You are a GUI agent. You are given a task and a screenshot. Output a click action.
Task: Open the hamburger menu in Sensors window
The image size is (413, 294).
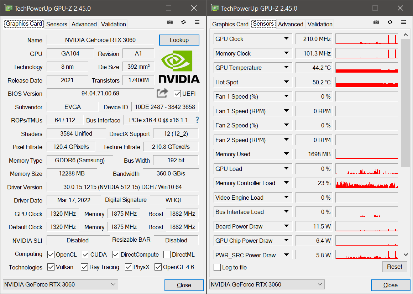[403, 22]
